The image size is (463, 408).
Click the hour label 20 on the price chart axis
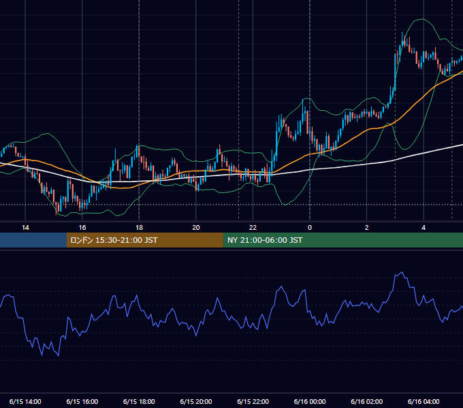pos(196,228)
